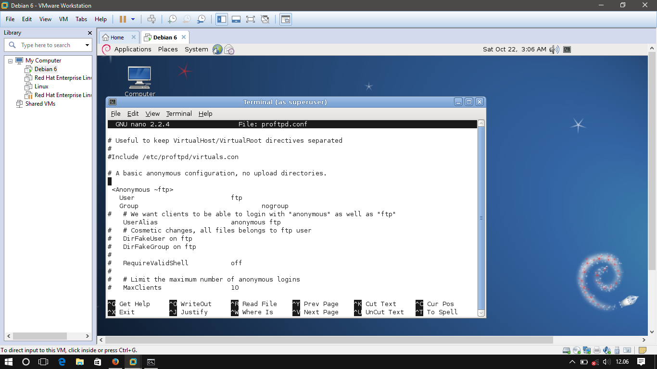This screenshot has width=657, height=369.
Task: Show hidden system tray icons
Action: tap(572, 362)
